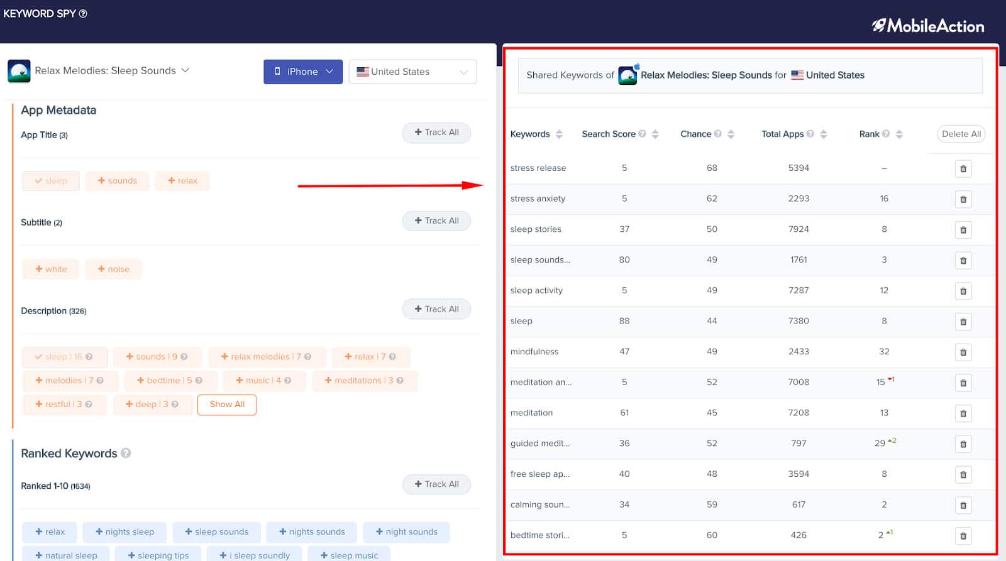Image resolution: width=1006 pixels, height=561 pixels.
Task: Select the 'sleep stories' keyword text
Action: [536, 229]
